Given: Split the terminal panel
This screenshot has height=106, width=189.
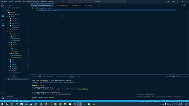Looking at the screenshot, I should [177, 76].
